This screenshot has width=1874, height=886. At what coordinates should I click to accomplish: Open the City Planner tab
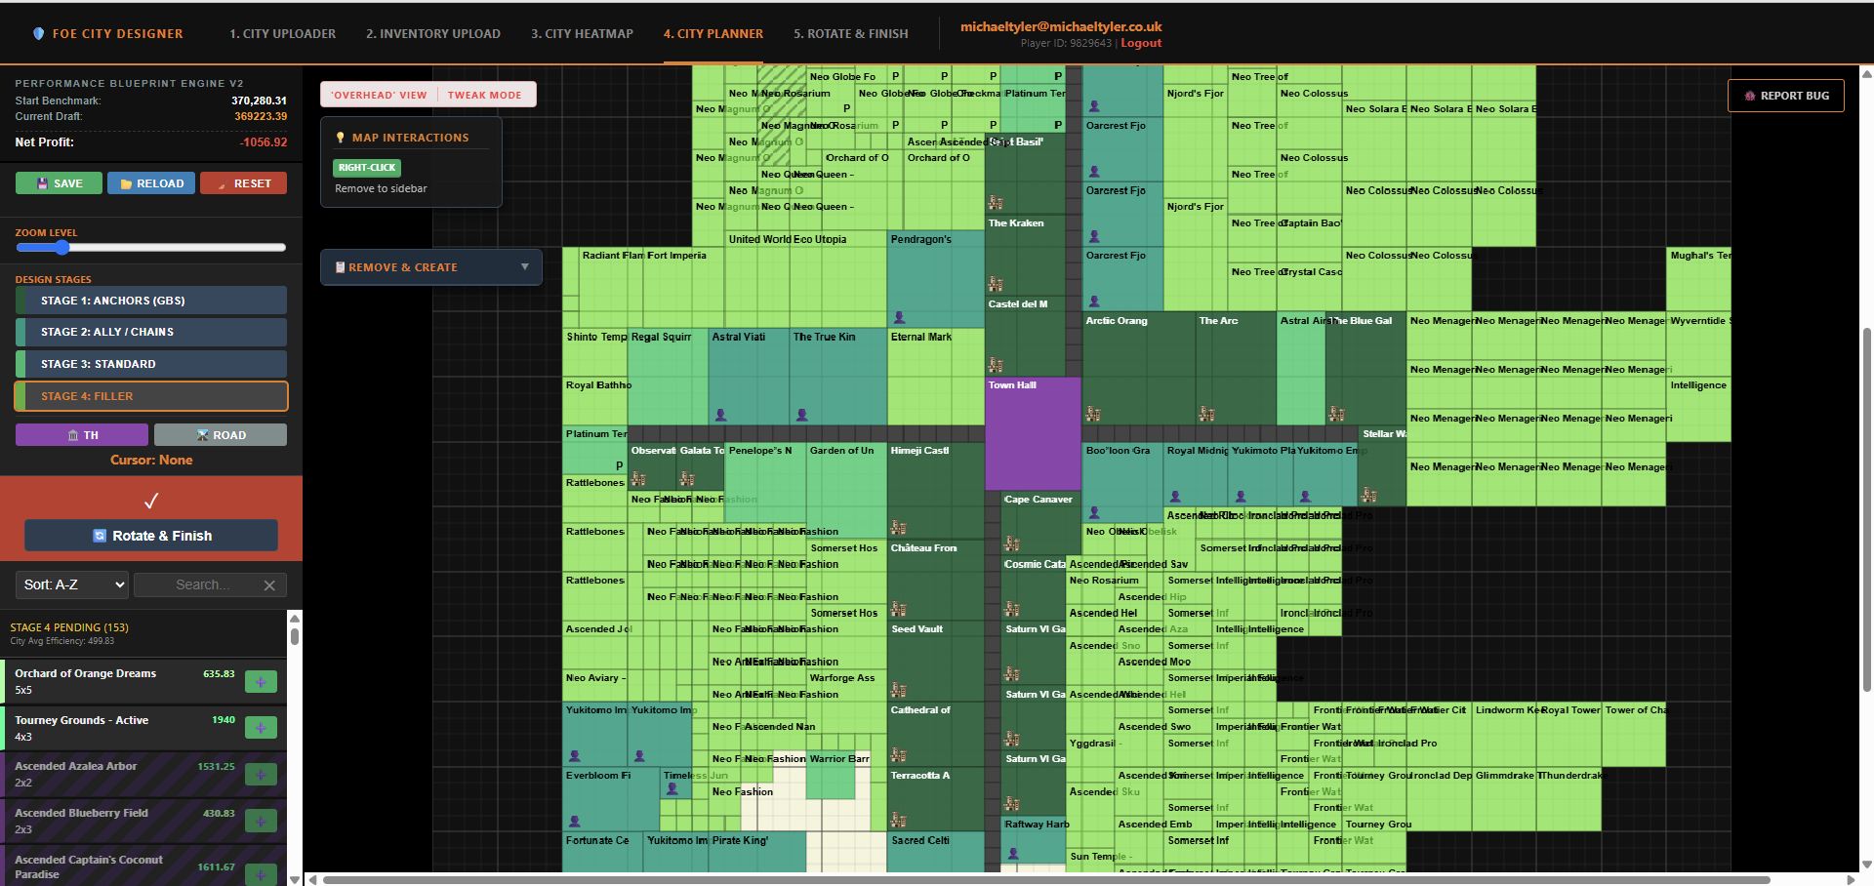713,33
